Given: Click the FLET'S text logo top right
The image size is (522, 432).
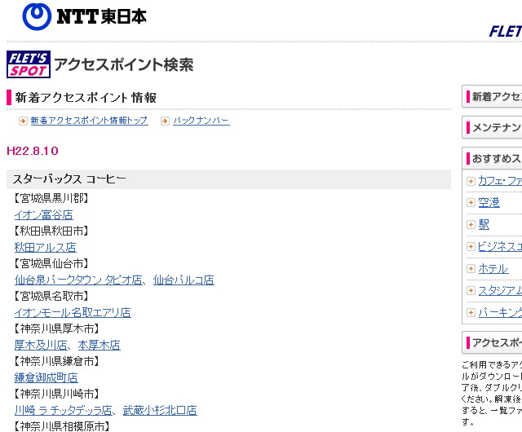Looking at the screenshot, I should tap(506, 32).
